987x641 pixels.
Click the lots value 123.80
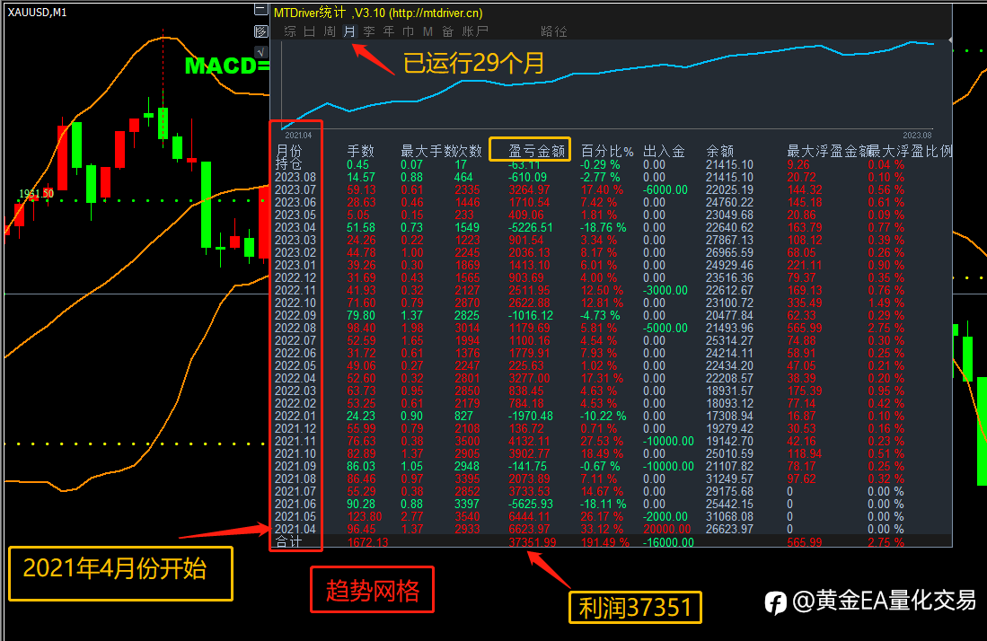tap(365, 517)
